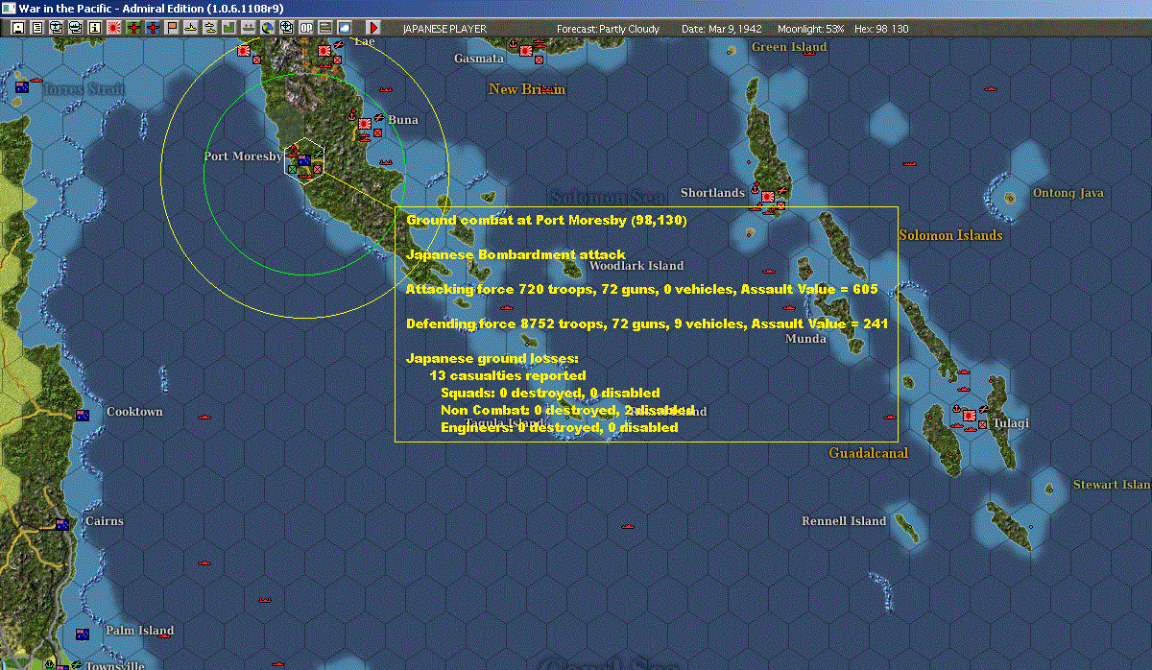Select the Australian flag at Cooktown

click(x=83, y=416)
